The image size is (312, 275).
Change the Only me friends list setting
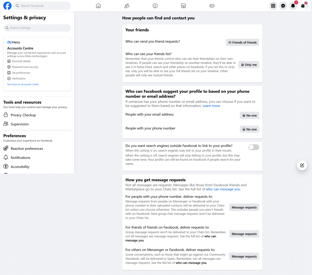pyautogui.click(x=249, y=65)
